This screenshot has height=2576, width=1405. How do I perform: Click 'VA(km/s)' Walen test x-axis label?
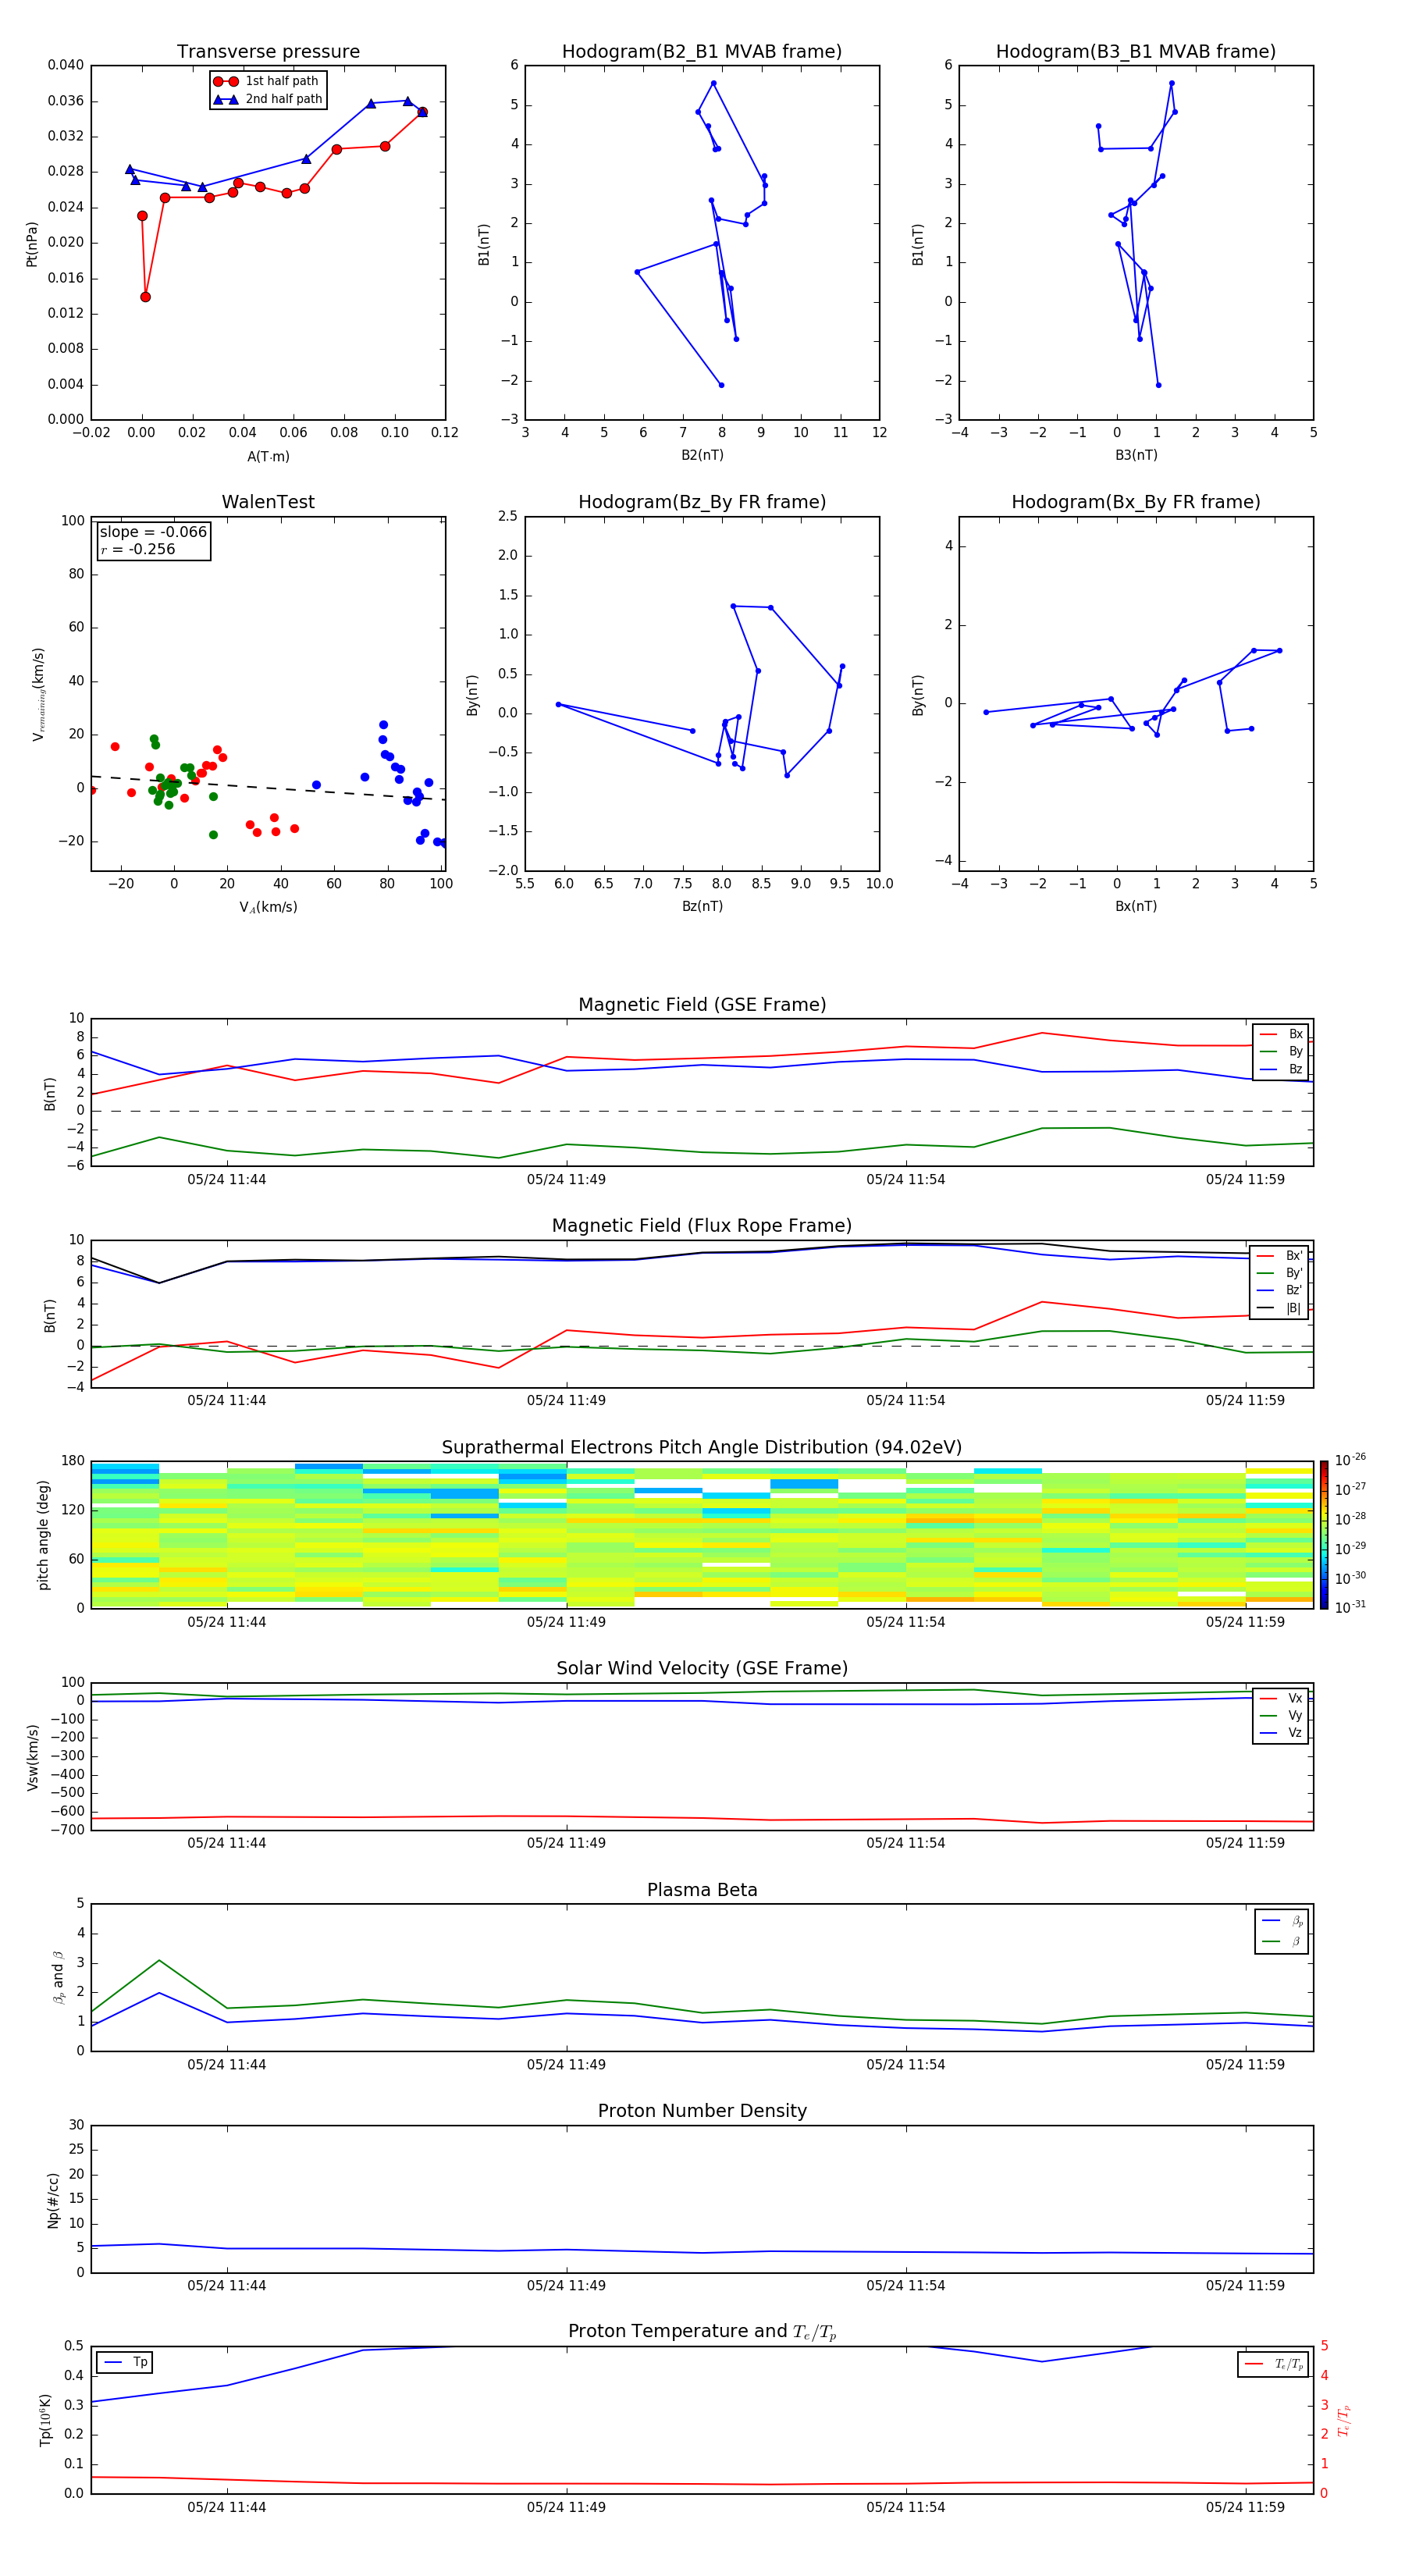(268, 908)
